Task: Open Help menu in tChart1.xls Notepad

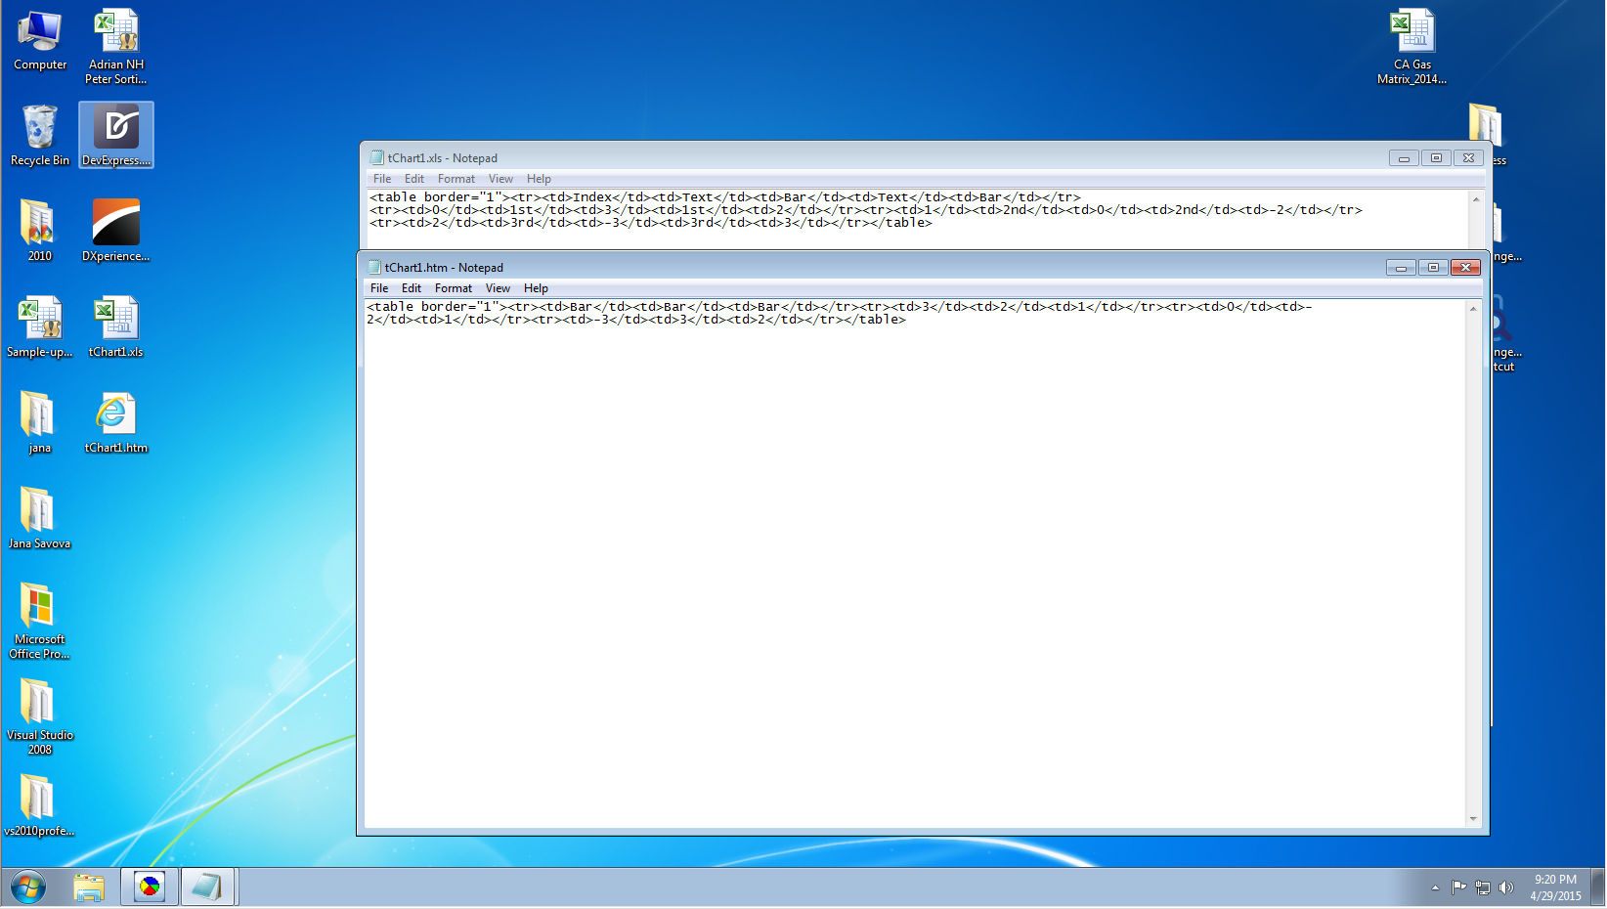Action: coord(539,179)
